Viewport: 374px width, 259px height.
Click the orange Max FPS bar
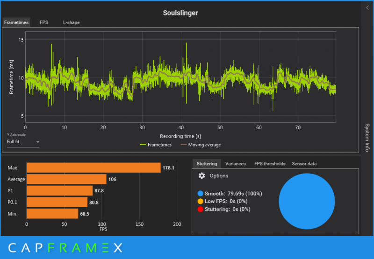click(x=93, y=168)
